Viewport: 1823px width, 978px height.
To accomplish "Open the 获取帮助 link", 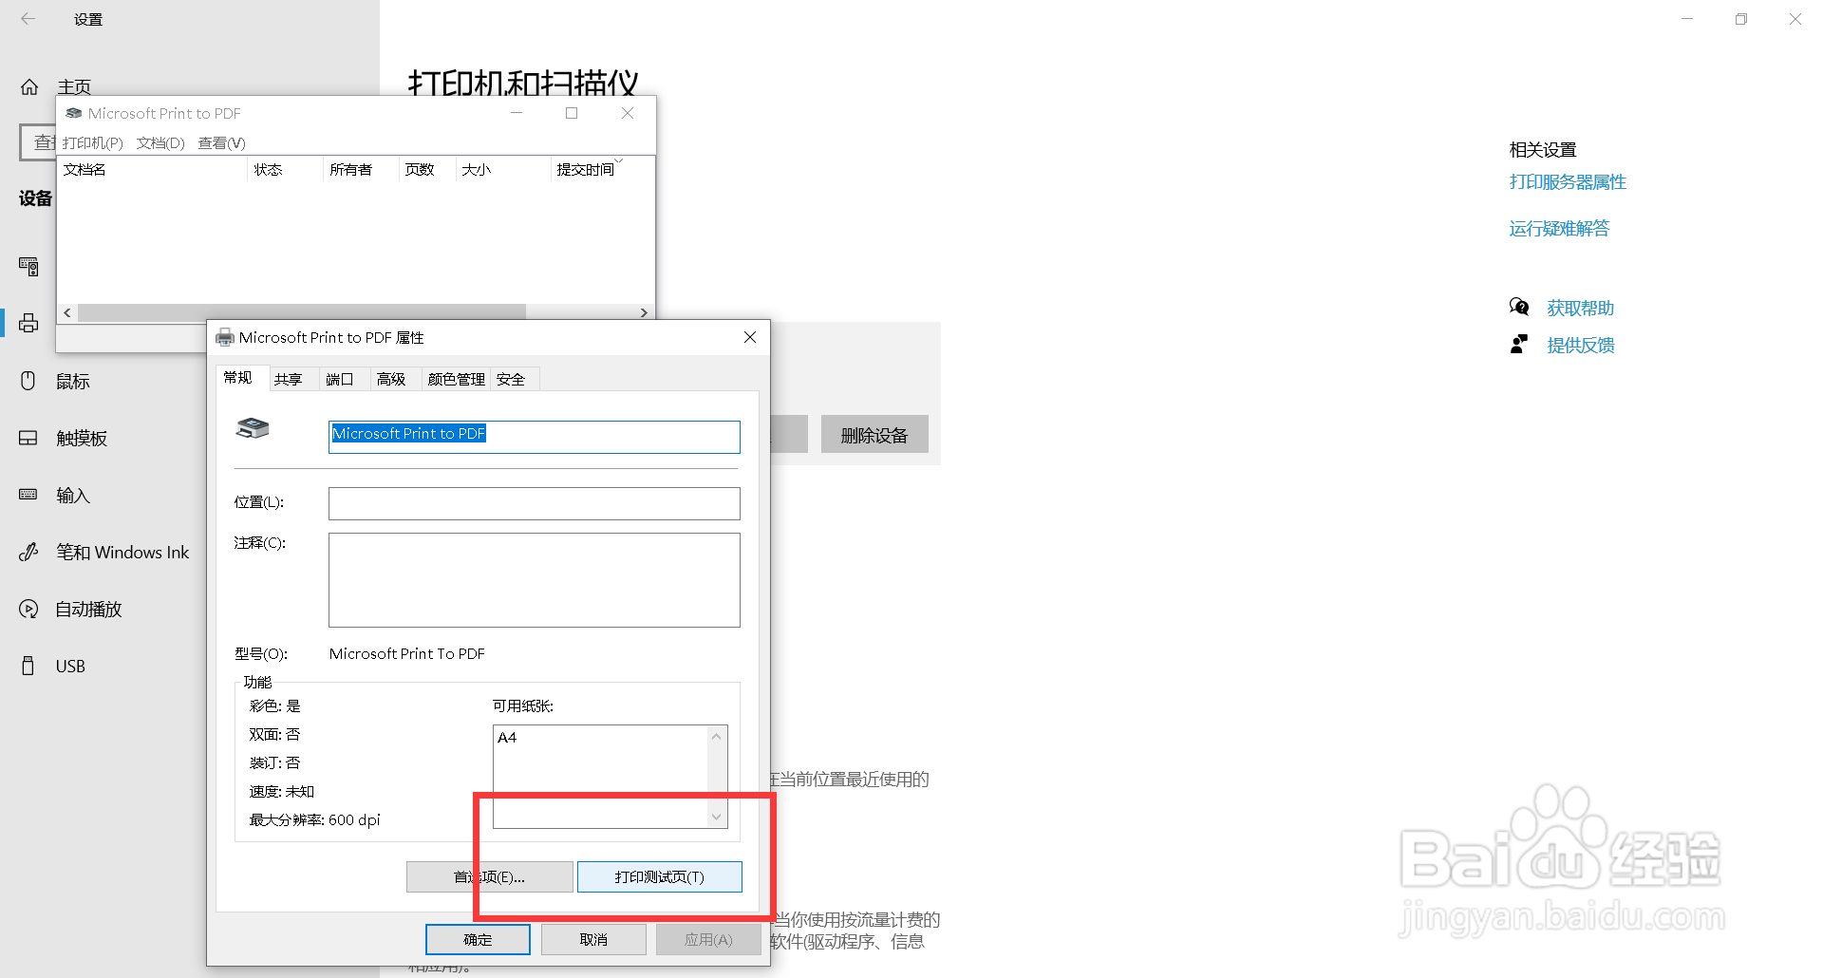I will [x=1580, y=308].
